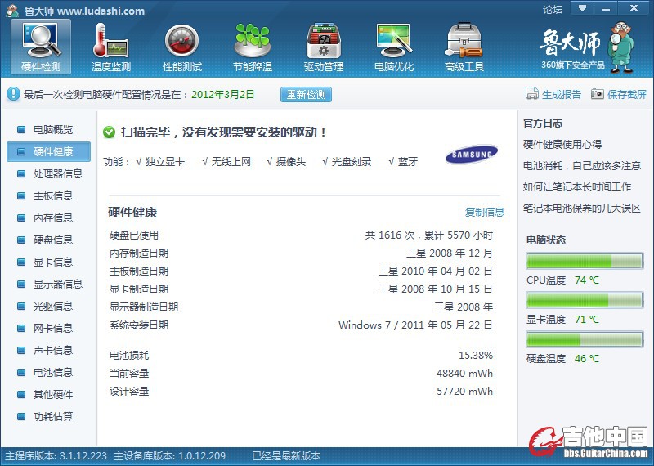Image resolution: width=654 pixels, height=466 pixels.
Task: Click the 官方日志 heading
Action: tap(543, 123)
